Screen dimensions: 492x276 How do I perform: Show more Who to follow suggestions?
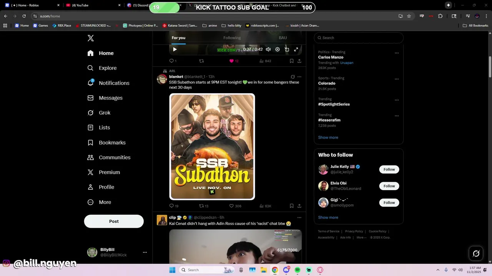pyautogui.click(x=328, y=217)
